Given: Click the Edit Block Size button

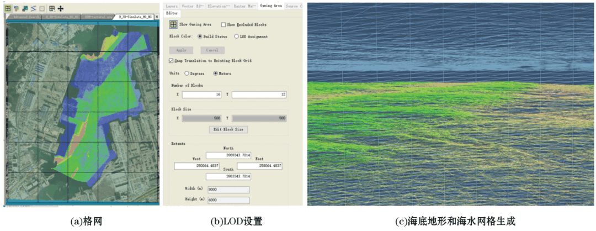Looking at the screenshot, I should pos(229,129).
